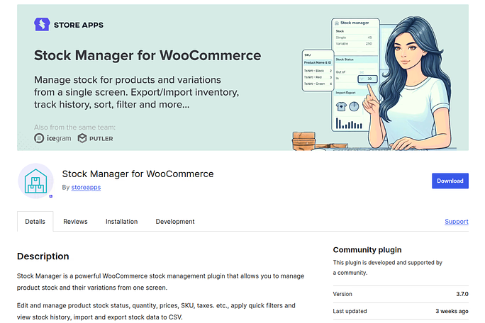485x323 pixels.
Task: Click the Version value 3.7.0
Action: tap(462, 294)
